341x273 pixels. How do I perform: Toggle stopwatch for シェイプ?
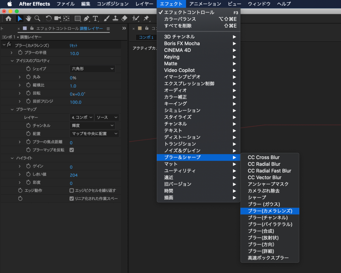(28, 69)
